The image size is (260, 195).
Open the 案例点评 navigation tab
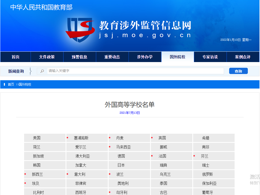[243, 57]
